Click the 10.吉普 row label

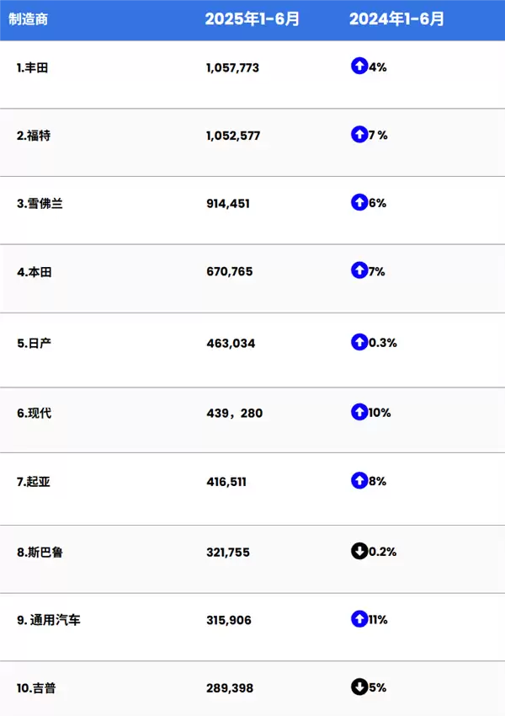tap(36, 688)
